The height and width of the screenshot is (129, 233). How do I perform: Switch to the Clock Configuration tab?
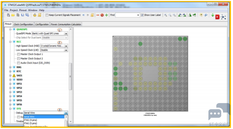(23, 24)
